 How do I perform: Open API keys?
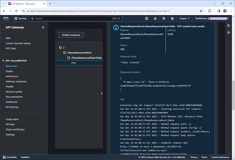pos(10,124)
